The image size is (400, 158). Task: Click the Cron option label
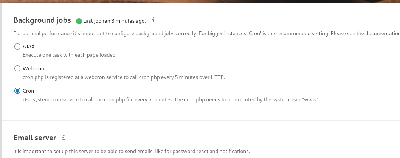click(x=28, y=91)
